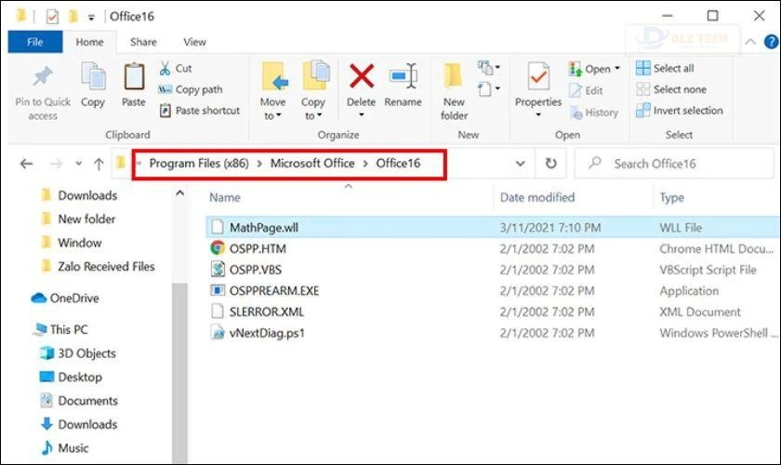
Task: Switch to the Share tab
Action: click(143, 42)
